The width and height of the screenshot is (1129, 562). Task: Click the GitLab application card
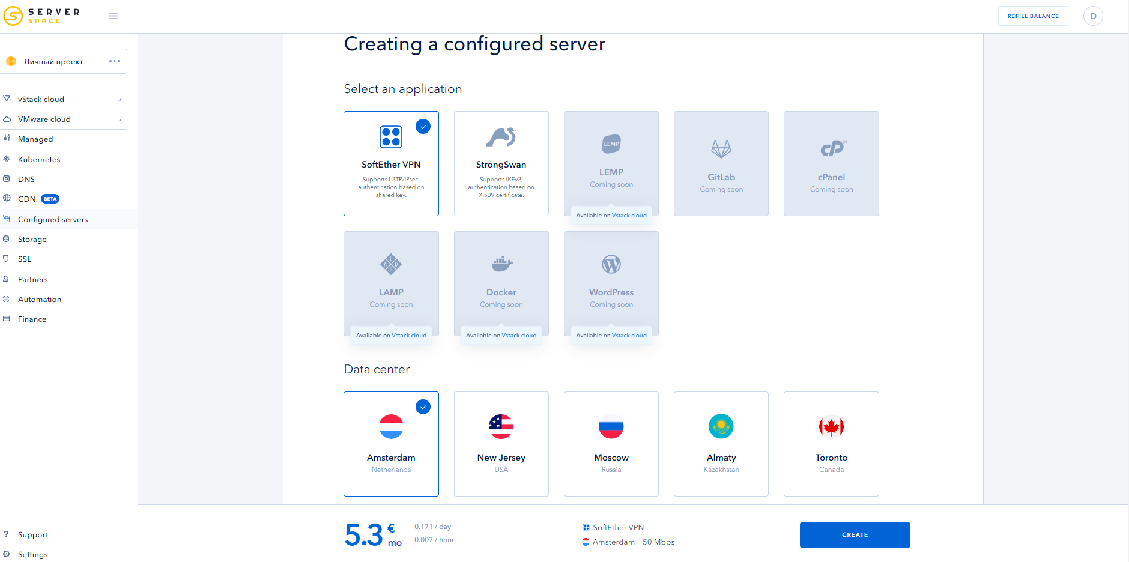pos(721,163)
